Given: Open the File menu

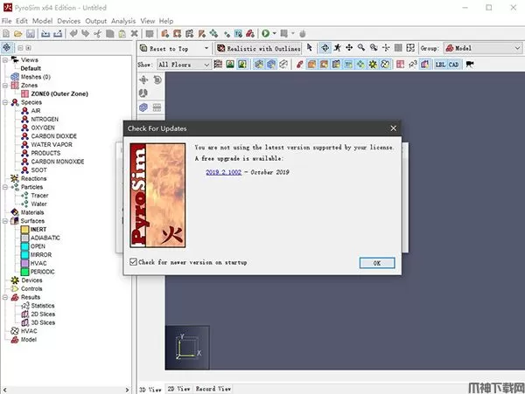Looking at the screenshot, I should pyautogui.click(x=7, y=21).
